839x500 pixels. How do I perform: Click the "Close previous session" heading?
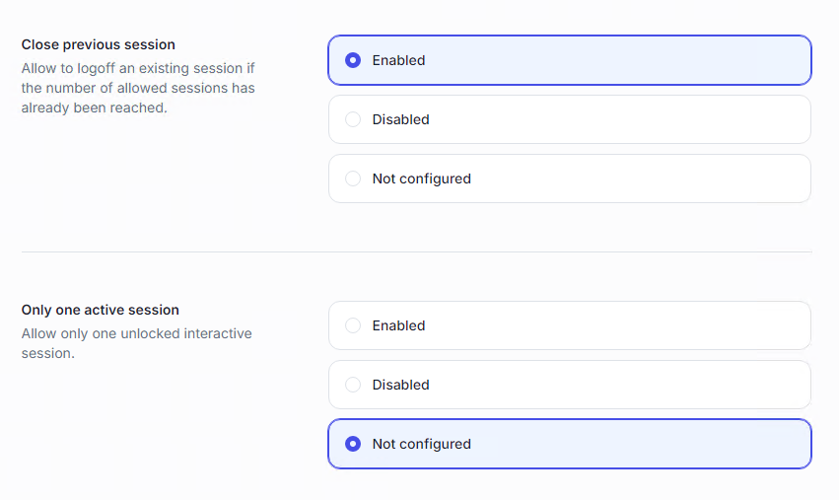(99, 44)
